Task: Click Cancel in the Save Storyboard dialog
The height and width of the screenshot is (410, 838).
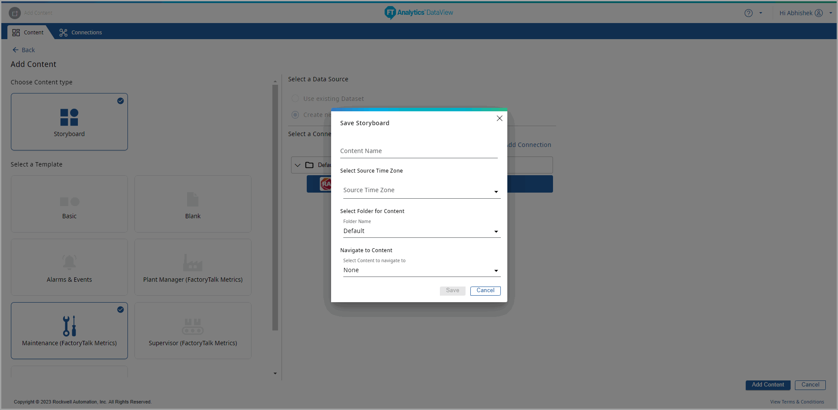Action: click(x=486, y=291)
